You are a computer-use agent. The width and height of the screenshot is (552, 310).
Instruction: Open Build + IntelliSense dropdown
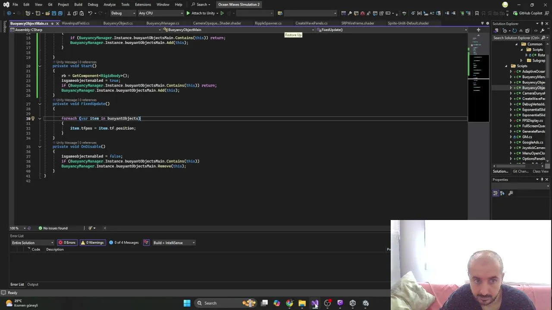click(x=174, y=242)
